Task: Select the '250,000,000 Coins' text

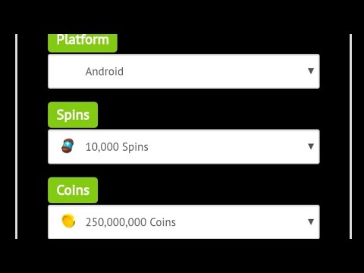Action: (x=130, y=222)
